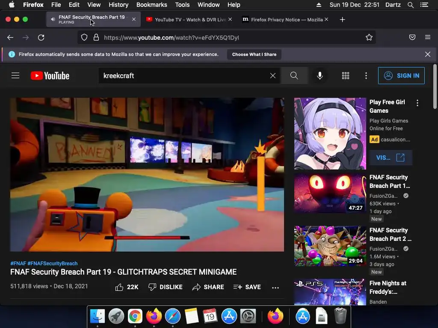Open YouTube apps grid
This screenshot has height=328, width=438.
[346, 76]
